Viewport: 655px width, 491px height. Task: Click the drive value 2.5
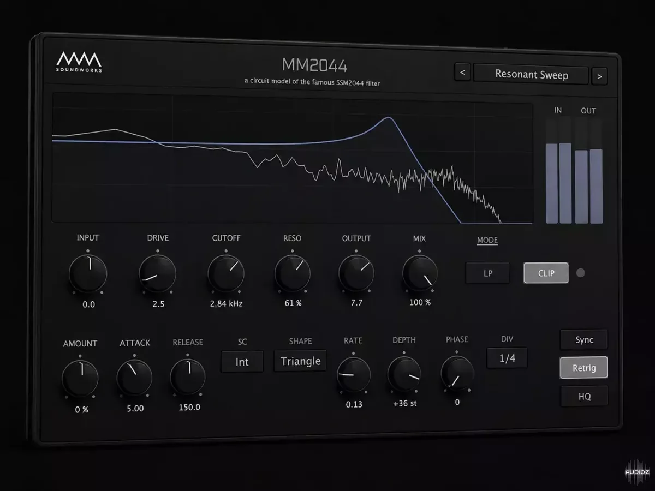pyautogui.click(x=158, y=304)
